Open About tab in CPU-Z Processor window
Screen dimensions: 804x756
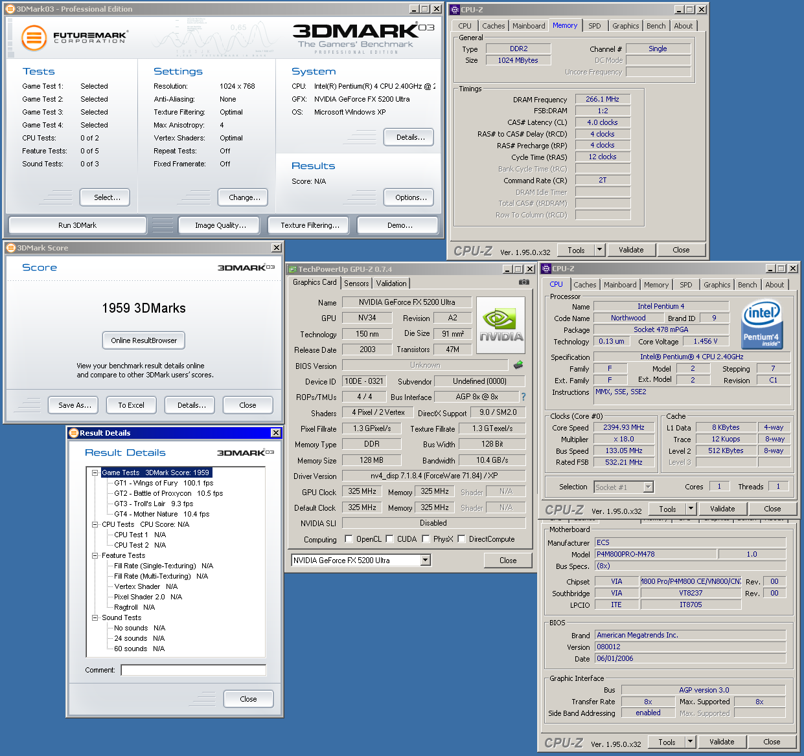[x=774, y=285]
